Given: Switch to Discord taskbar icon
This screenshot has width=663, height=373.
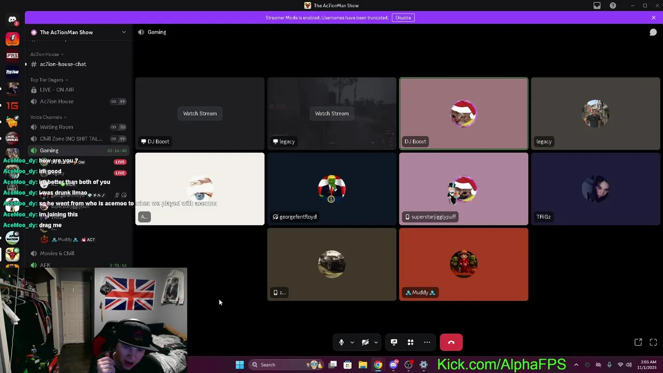Looking at the screenshot, I should coord(393,365).
